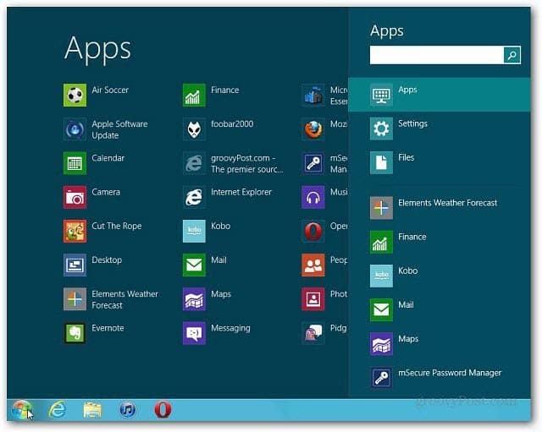Open Internet Explorer from the taskbar
The image size is (542, 432).
click(58, 409)
